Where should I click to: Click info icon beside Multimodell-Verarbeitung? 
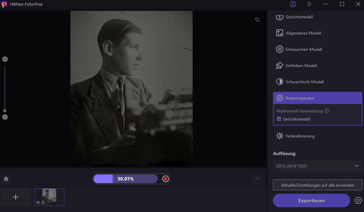[327, 111]
